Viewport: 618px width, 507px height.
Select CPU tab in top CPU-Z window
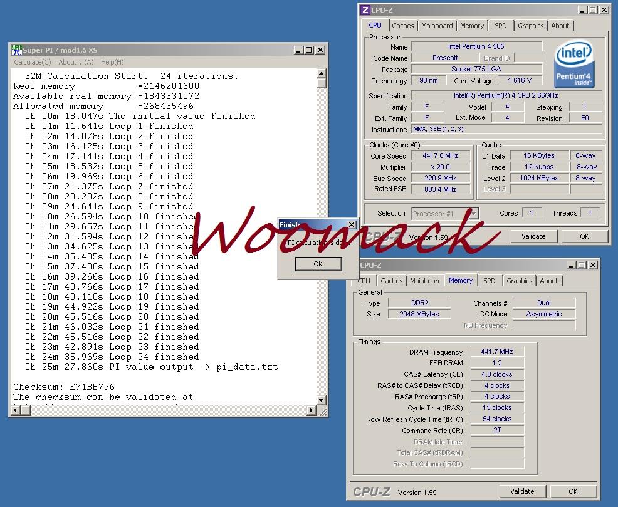(375, 25)
